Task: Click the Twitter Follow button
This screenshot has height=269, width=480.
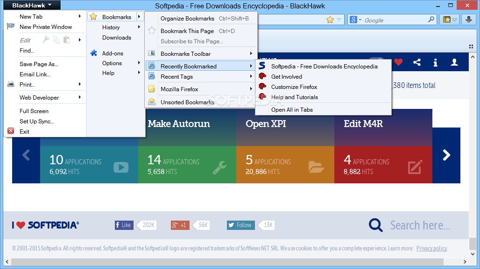Action: (240, 225)
